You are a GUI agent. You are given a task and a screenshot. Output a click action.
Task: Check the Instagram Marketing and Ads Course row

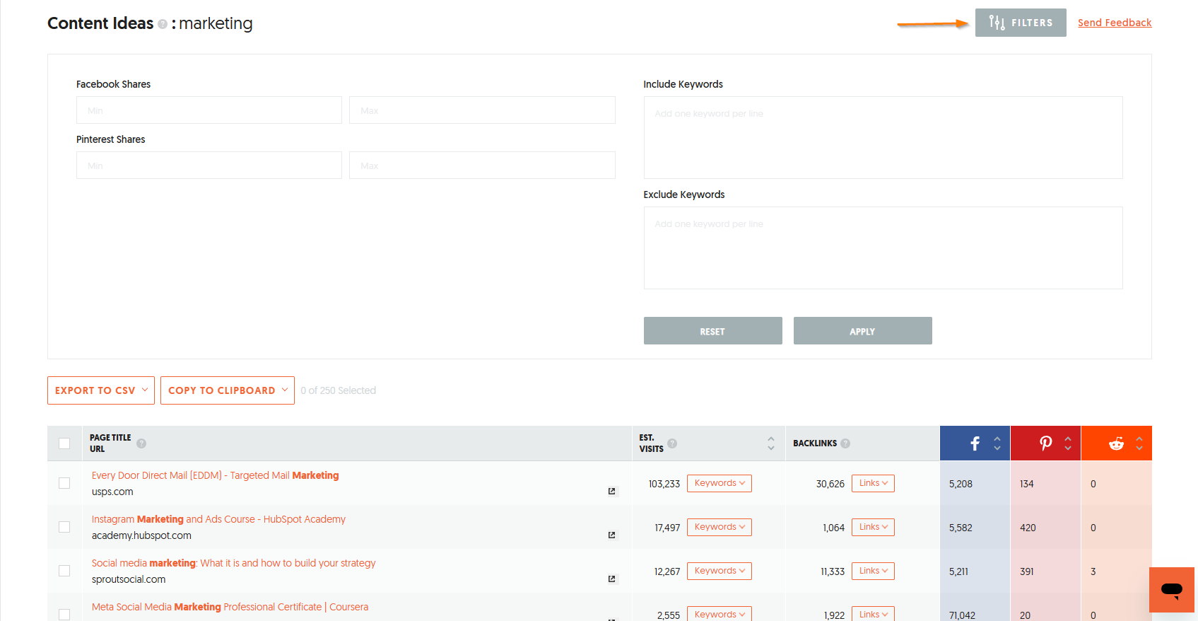(64, 527)
